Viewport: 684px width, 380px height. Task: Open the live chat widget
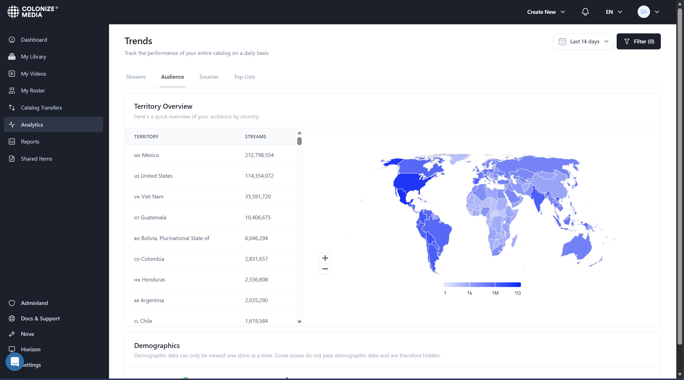(x=14, y=362)
